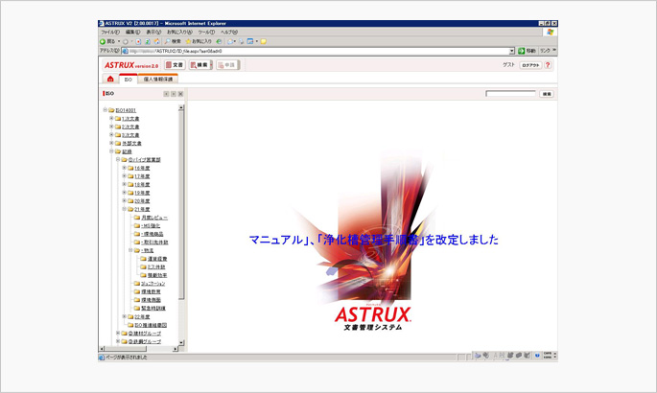Click the address bar URL field
657x393 pixels.
(x=317, y=51)
